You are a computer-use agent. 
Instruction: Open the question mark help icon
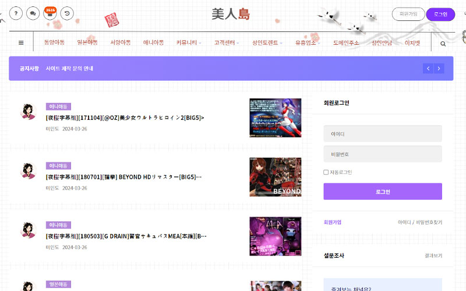(16, 13)
